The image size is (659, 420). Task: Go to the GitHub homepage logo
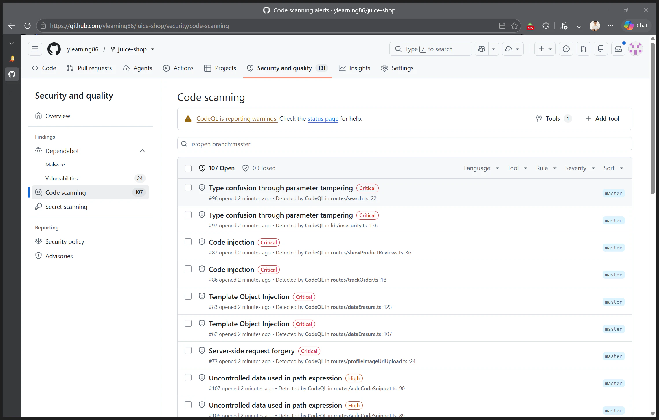(54, 49)
